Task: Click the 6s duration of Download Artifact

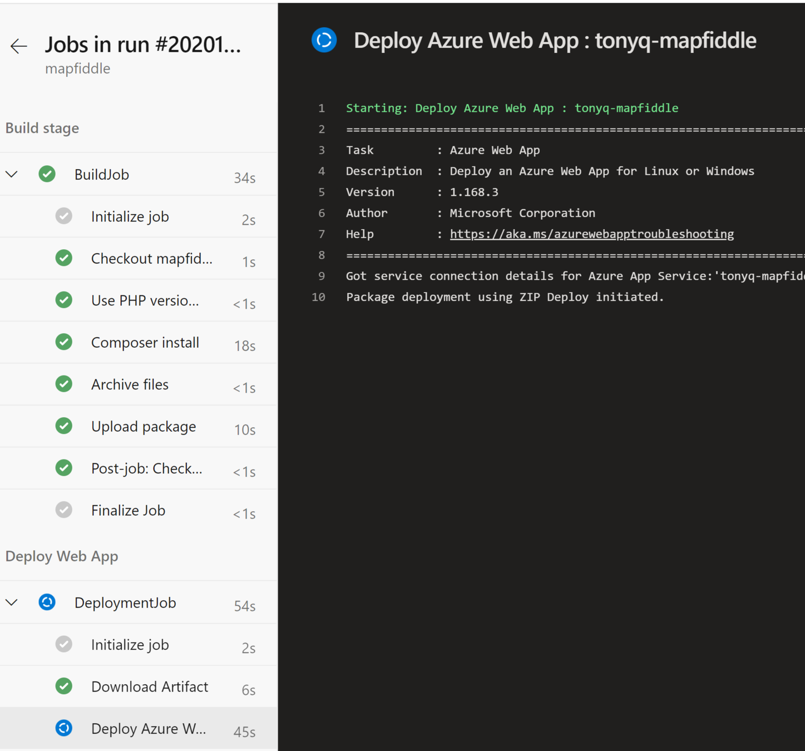Action: tap(249, 690)
